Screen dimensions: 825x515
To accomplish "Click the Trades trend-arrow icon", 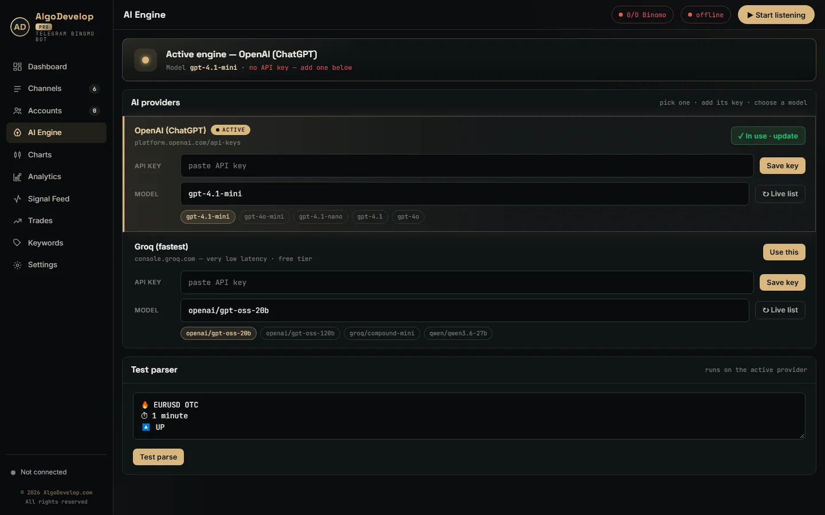I will [x=17, y=221].
